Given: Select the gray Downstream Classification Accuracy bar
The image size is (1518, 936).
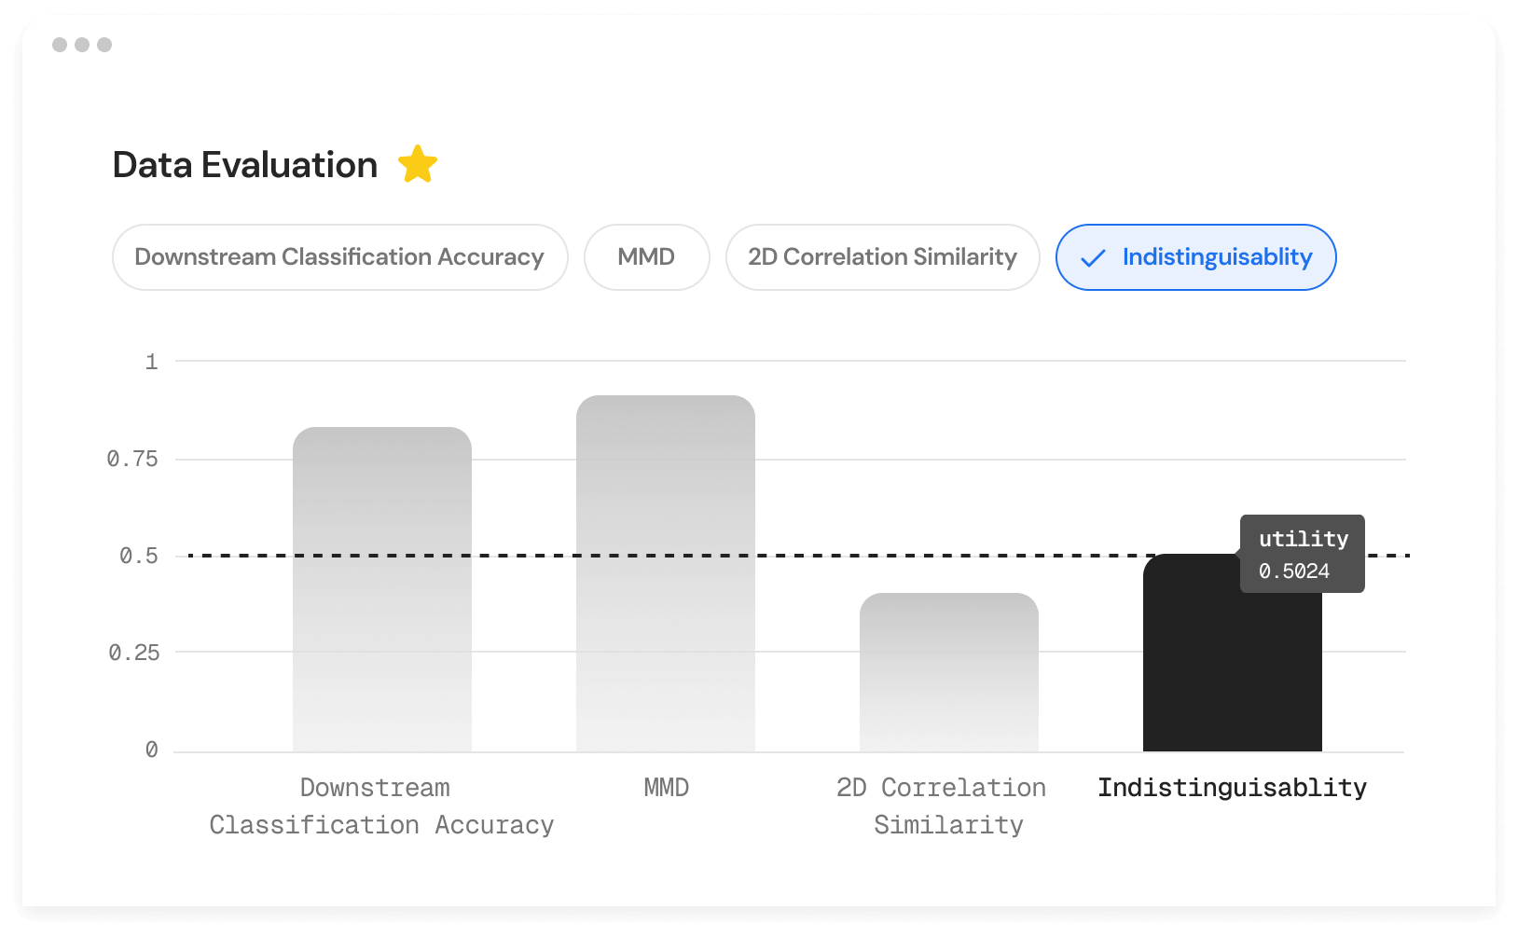Looking at the screenshot, I should 382,587.
